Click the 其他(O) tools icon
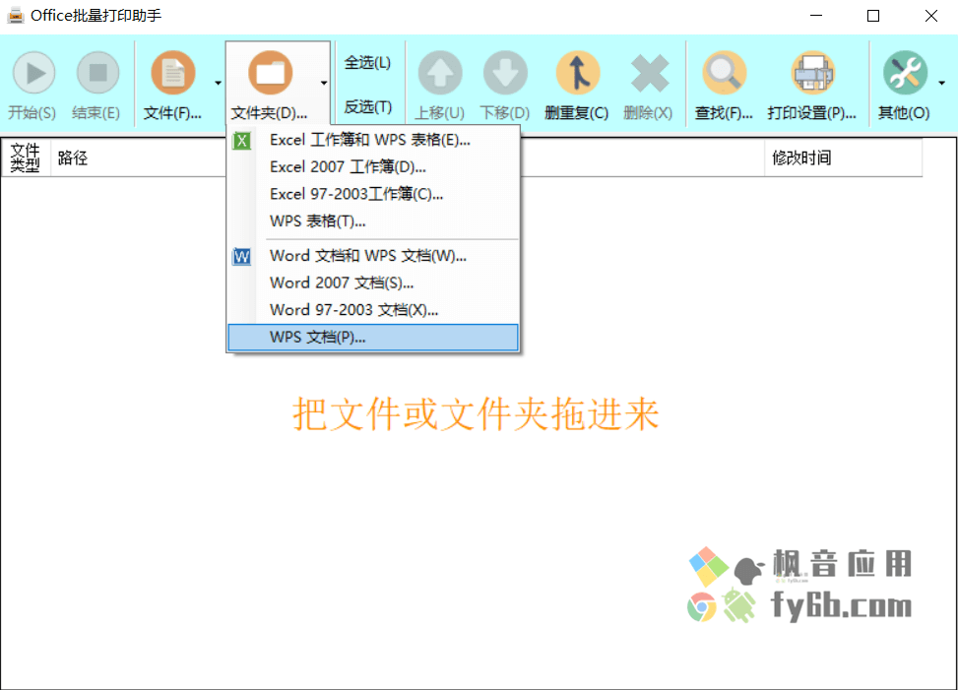 [905, 73]
